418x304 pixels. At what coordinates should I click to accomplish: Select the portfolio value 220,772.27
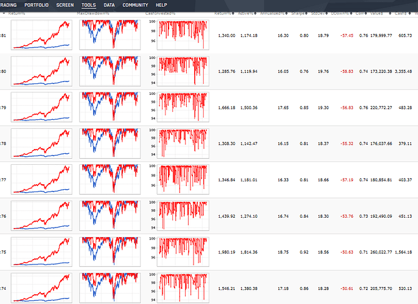(381, 108)
